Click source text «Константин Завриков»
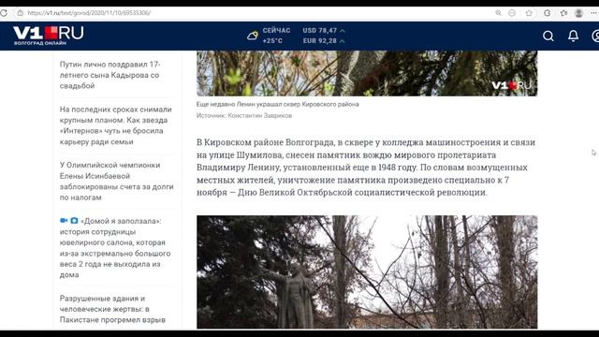The height and width of the screenshot is (337, 599). 260,115
